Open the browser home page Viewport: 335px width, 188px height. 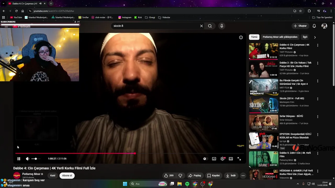pyautogui.click(x=23, y=11)
